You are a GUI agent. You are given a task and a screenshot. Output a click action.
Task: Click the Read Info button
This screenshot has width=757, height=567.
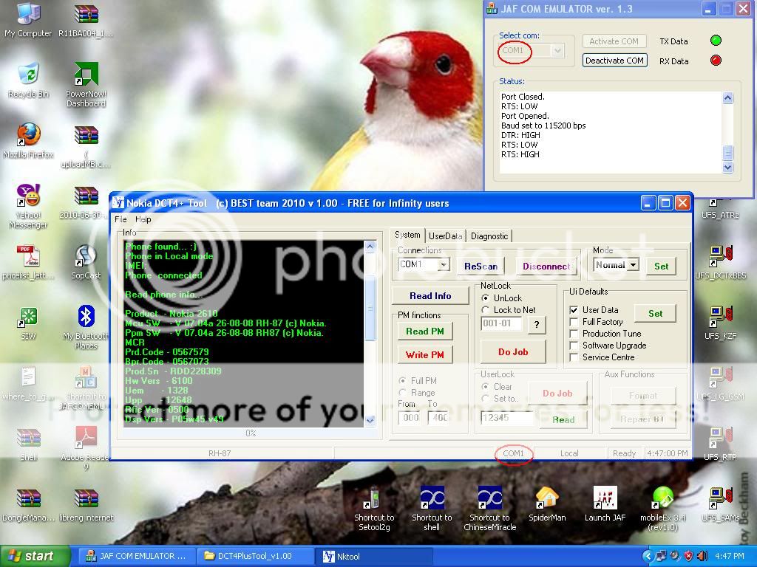430,296
